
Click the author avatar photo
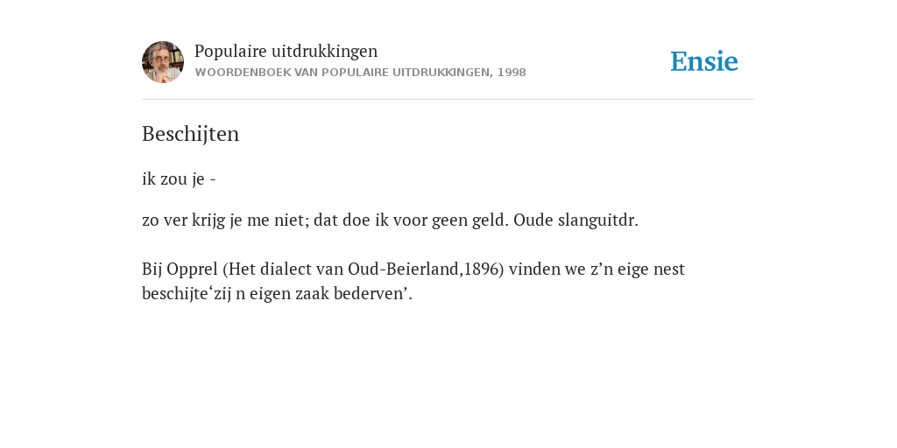coord(163,62)
